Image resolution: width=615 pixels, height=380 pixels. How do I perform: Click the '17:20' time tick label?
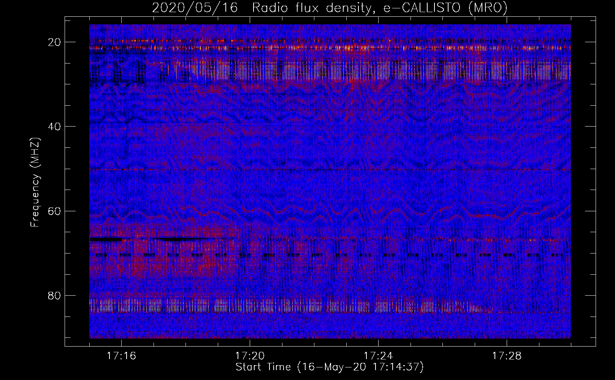[x=250, y=356]
